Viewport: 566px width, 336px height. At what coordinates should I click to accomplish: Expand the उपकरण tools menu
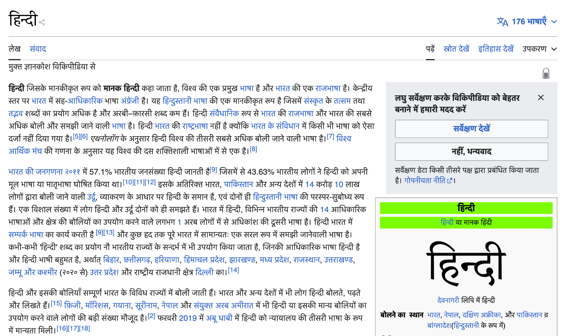(x=540, y=49)
